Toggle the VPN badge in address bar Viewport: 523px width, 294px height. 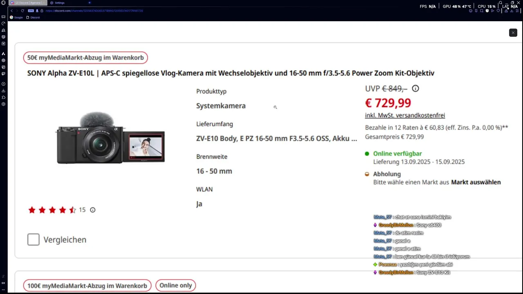click(x=31, y=11)
